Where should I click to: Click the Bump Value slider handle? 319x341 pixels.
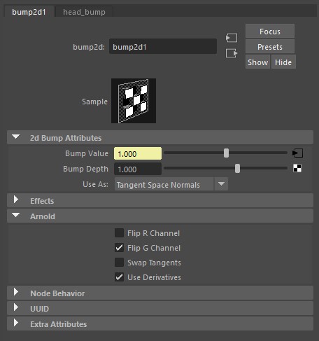coord(226,153)
